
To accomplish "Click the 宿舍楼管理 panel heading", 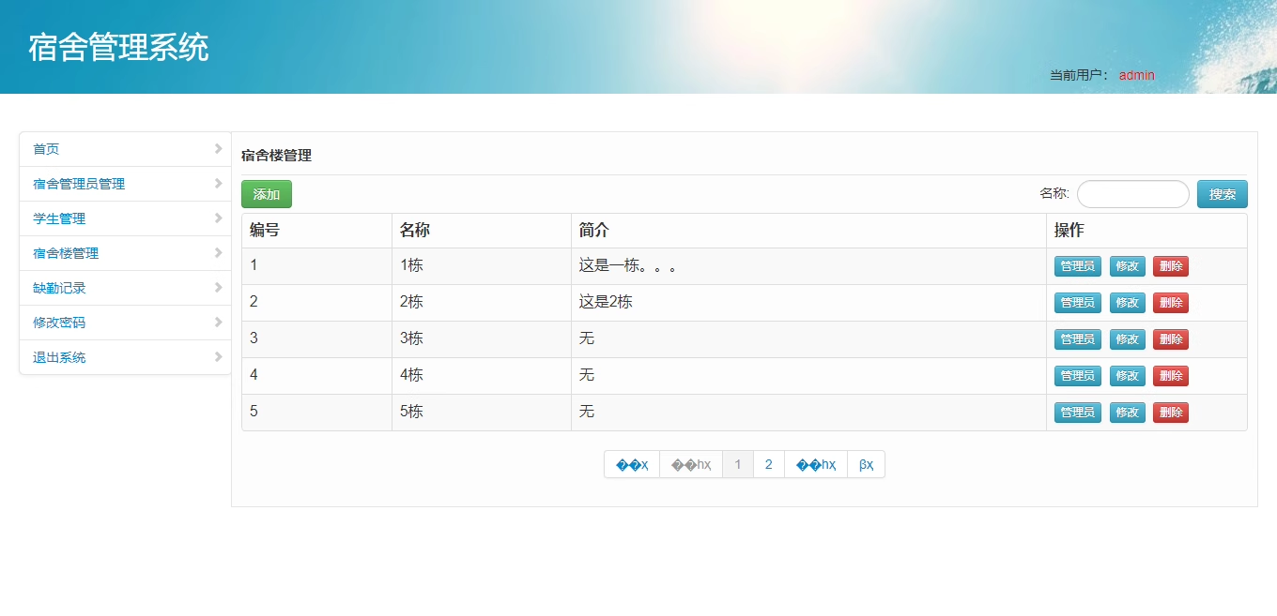I will [276, 156].
